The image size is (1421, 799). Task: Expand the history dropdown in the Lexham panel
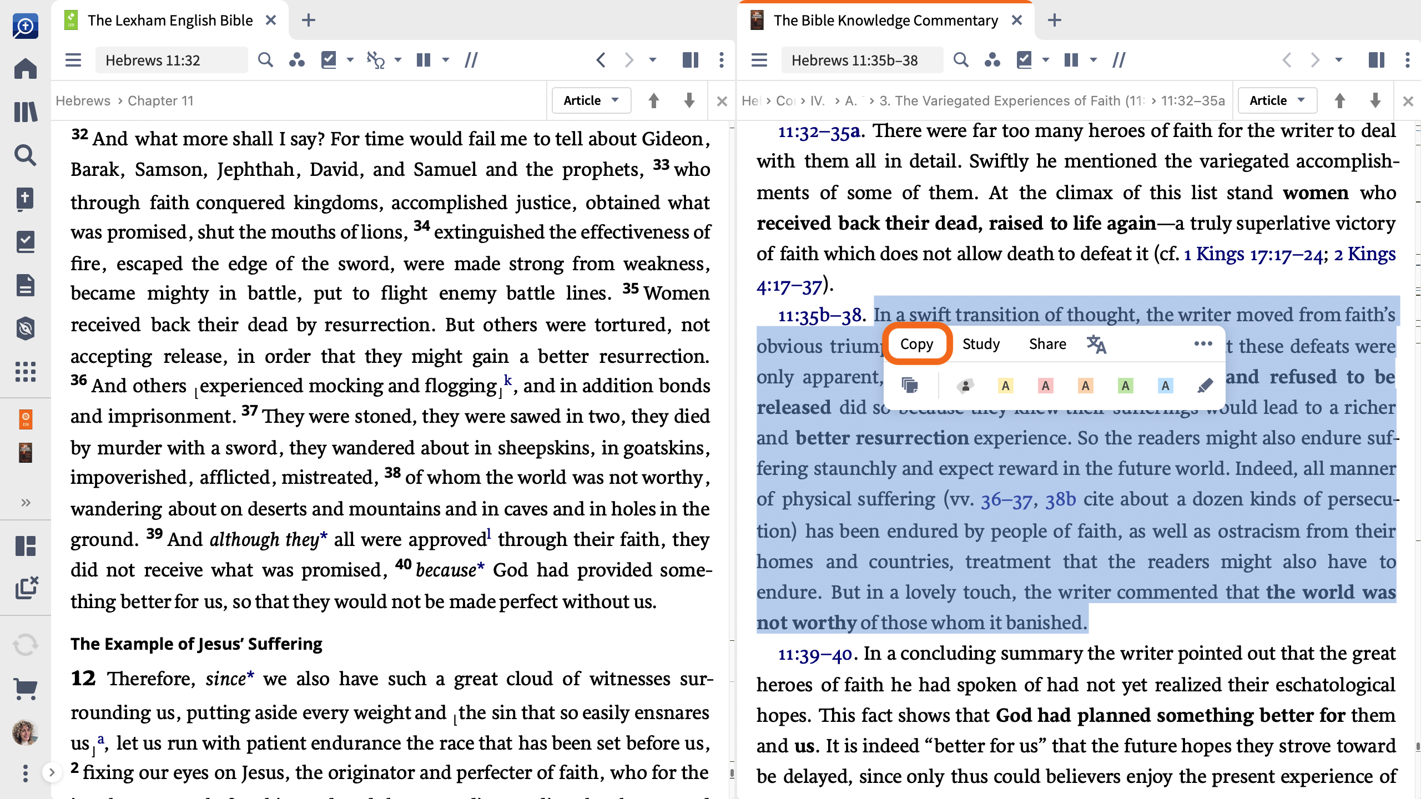click(x=653, y=60)
